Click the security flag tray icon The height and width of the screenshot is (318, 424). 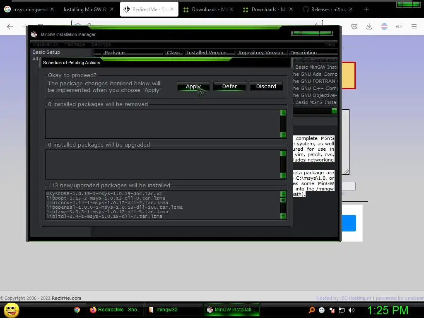coord(332,310)
